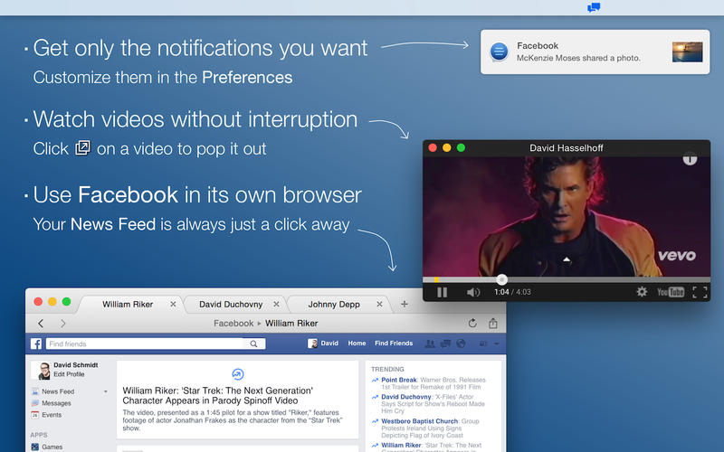
Task: Click the shared photo thumbnail in notification
Action: click(x=687, y=52)
